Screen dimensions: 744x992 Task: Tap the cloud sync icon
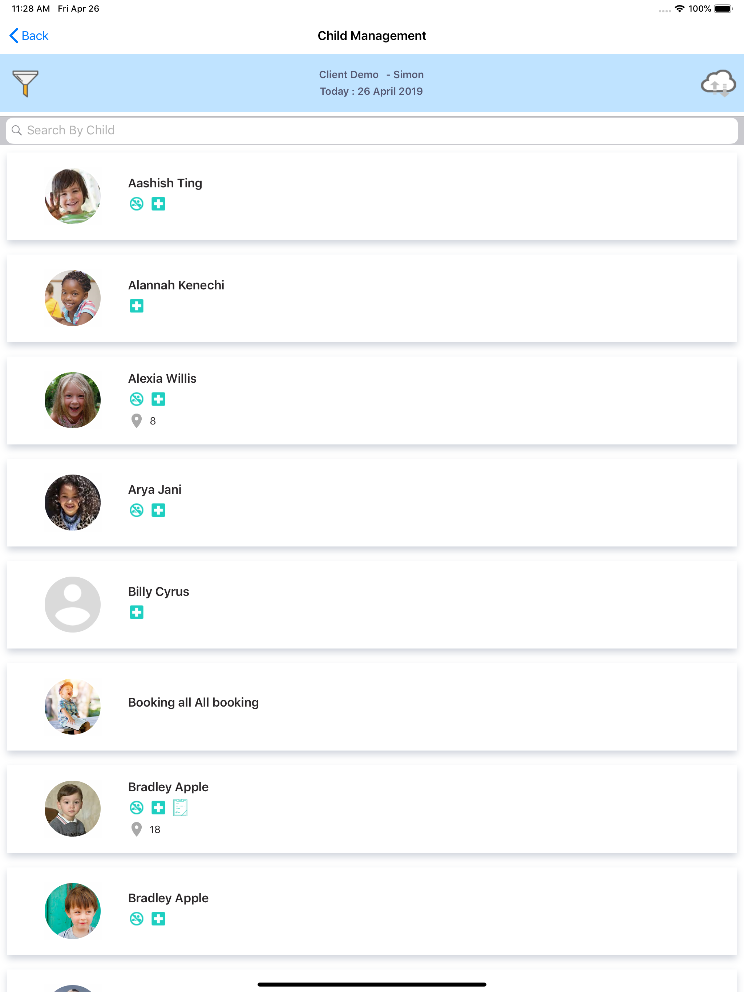[718, 83]
